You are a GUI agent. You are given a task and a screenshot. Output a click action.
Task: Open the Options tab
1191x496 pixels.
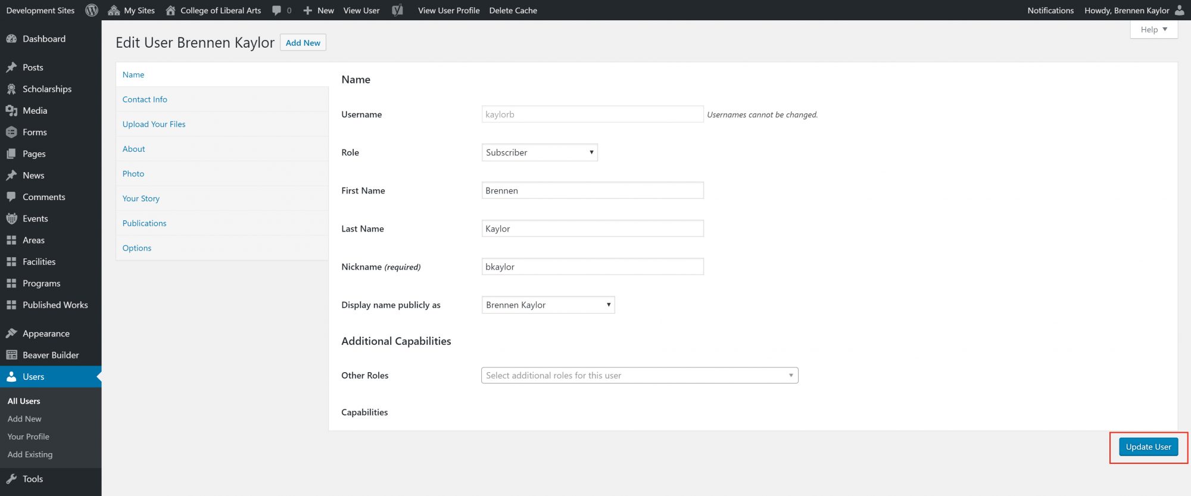coord(222,248)
